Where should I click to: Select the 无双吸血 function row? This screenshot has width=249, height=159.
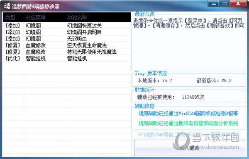[67, 39]
